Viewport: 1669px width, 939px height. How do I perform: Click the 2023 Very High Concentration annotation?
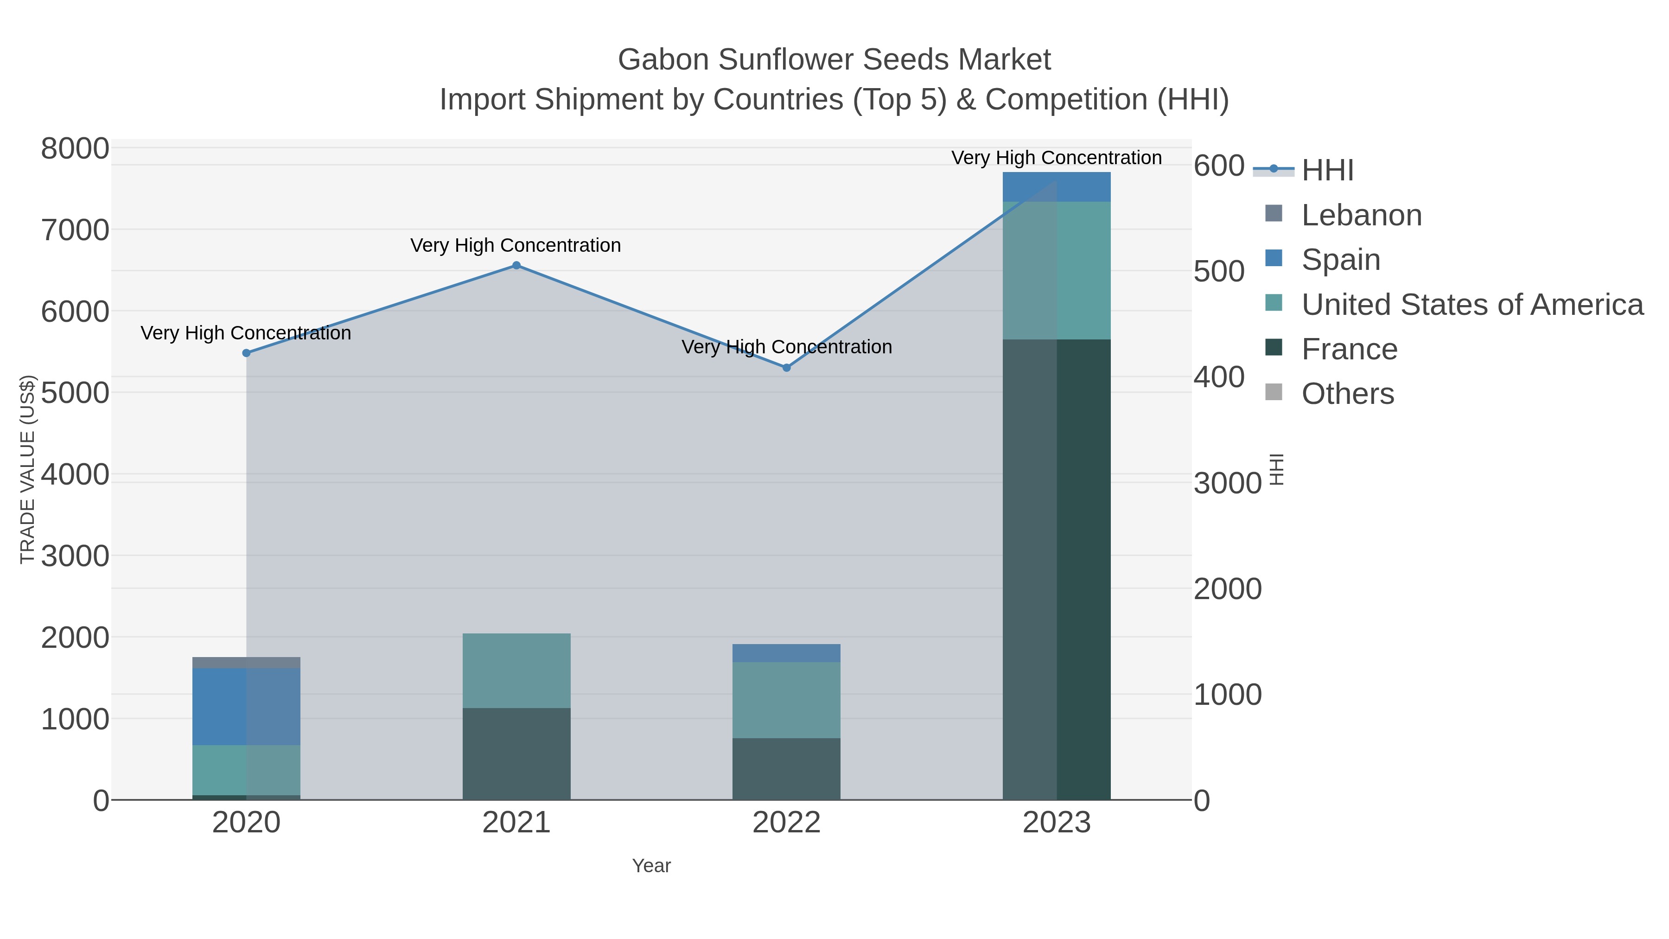click(1057, 158)
